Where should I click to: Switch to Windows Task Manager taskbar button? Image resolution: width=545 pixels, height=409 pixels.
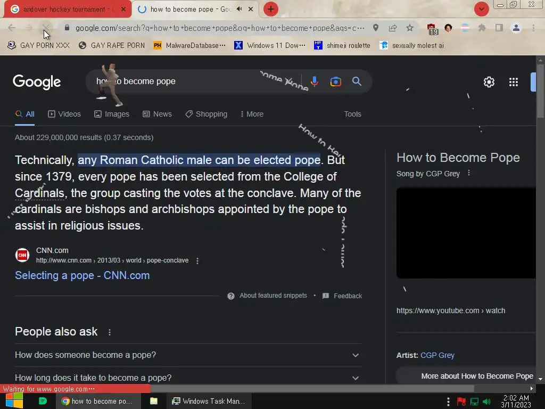coord(209,401)
